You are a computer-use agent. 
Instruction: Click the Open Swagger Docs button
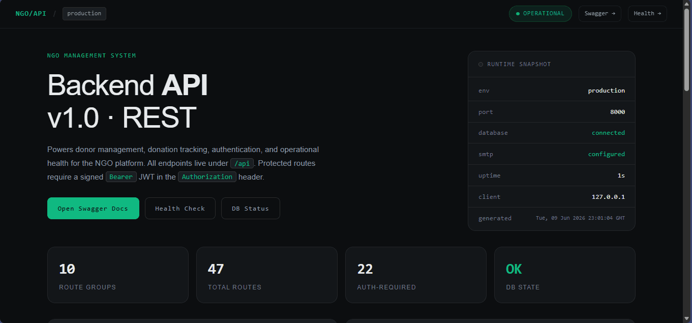(93, 209)
